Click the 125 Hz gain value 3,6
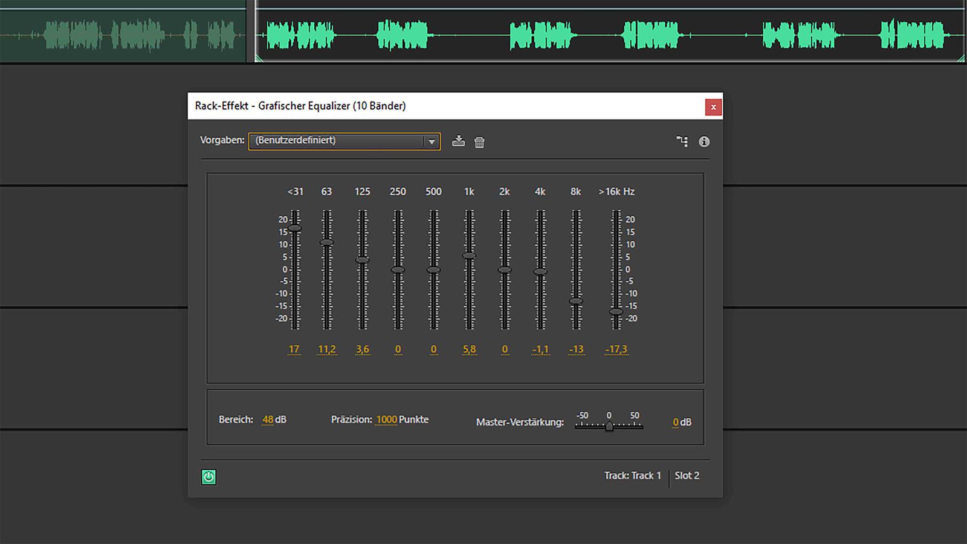 tap(362, 349)
